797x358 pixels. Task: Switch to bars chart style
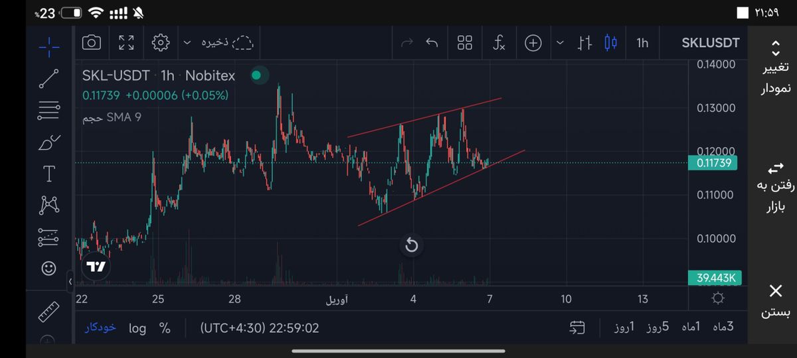coord(584,43)
